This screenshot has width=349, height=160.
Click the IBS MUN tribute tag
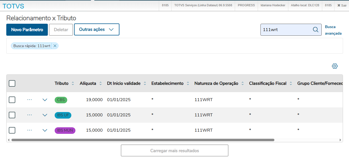[x=65, y=130]
